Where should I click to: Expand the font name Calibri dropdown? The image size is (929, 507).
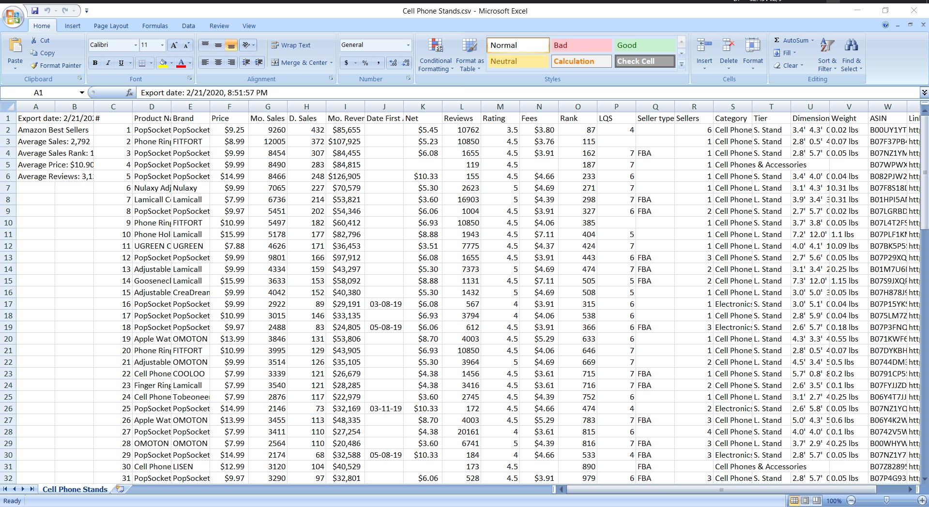135,45
